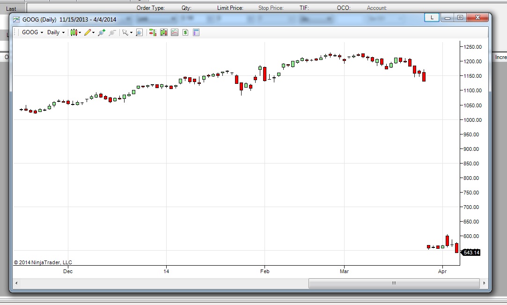Click the Qty label
This screenshot has width=507, height=305.
tap(187, 8)
